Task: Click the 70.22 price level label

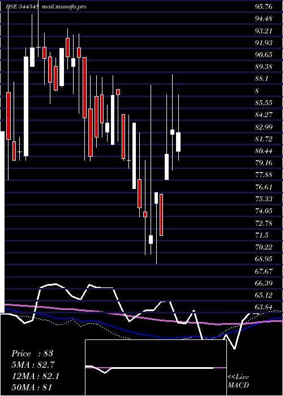Action: point(264,247)
